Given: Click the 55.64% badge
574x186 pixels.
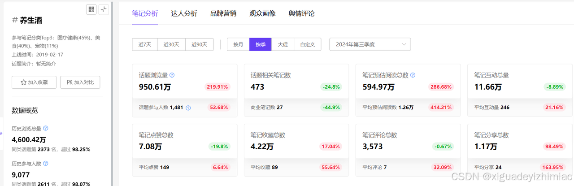Looking at the screenshot, I should (x=330, y=167).
